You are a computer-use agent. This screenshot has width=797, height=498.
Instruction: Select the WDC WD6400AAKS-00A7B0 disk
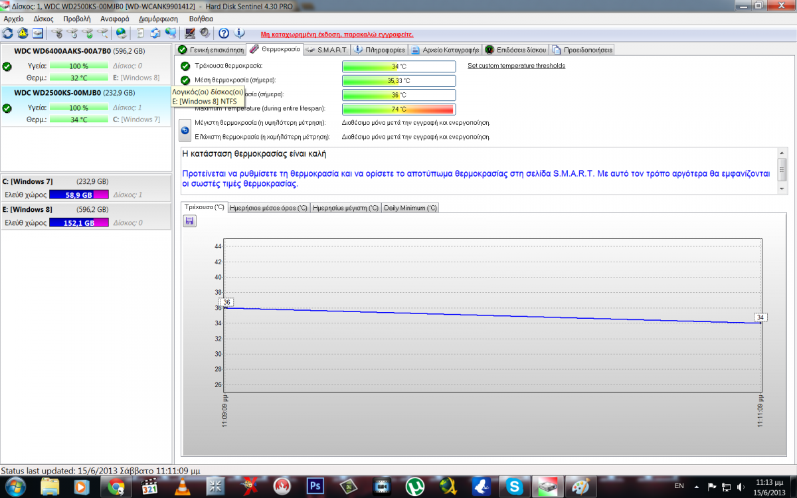[86, 64]
